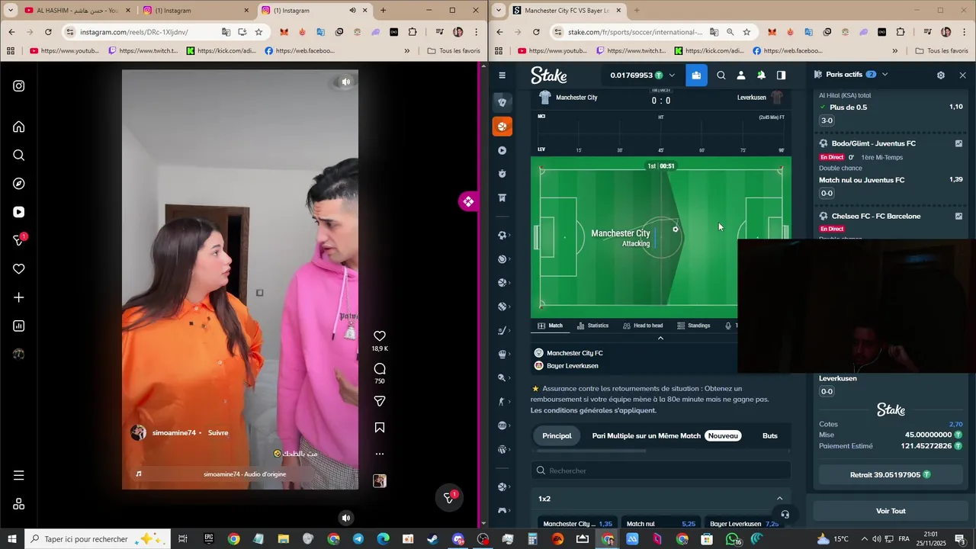This screenshot has width=976, height=549.
Task: Mute the Instagram tab via speaker icon
Action: 352,11
